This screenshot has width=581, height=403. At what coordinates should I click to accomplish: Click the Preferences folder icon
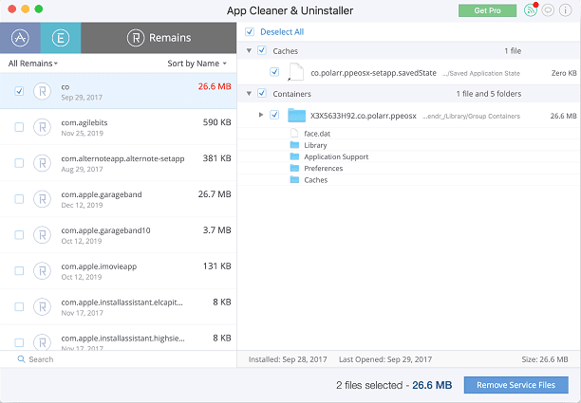click(x=294, y=168)
